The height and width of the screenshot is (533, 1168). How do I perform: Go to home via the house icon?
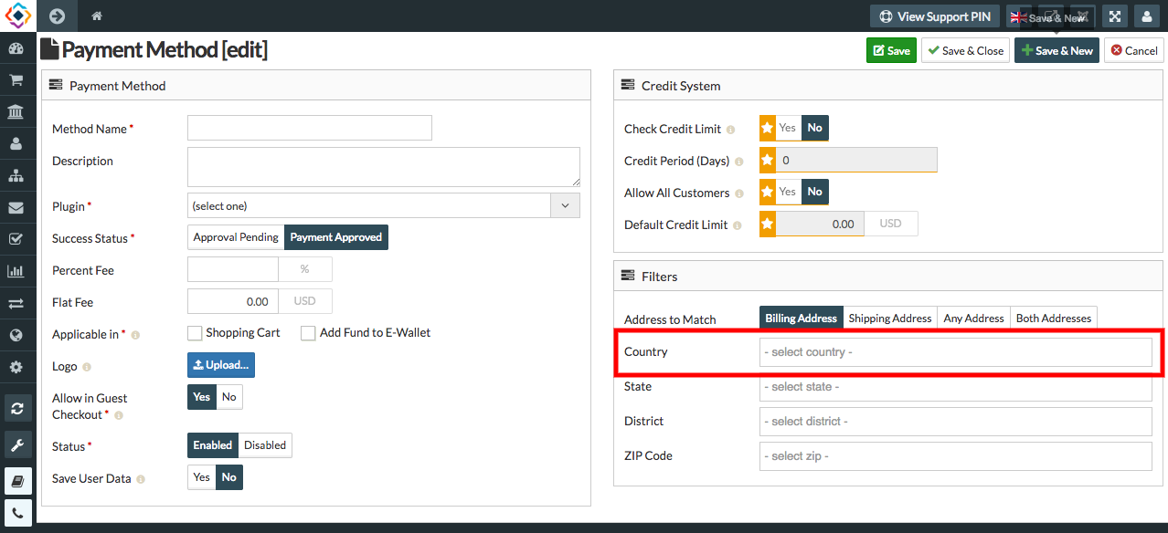tap(96, 16)
